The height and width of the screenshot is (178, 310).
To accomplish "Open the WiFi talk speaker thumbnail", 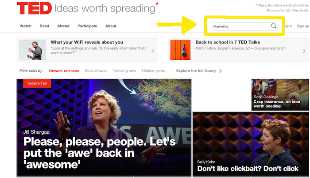I will tap(32, 50).
